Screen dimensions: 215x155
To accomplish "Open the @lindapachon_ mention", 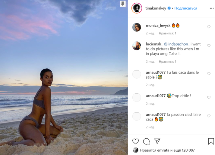I will 177,44.
